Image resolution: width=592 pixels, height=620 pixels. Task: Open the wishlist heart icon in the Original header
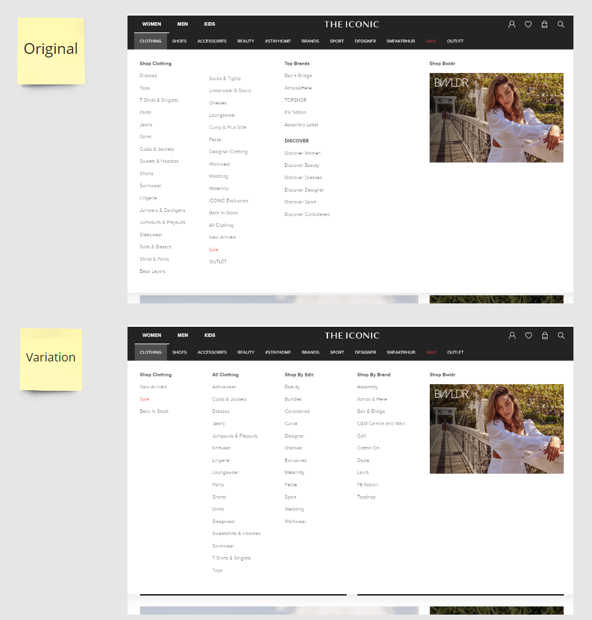[x=528, y=24]
